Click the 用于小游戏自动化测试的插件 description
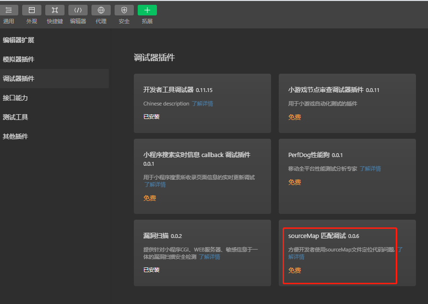 [323, 104]
